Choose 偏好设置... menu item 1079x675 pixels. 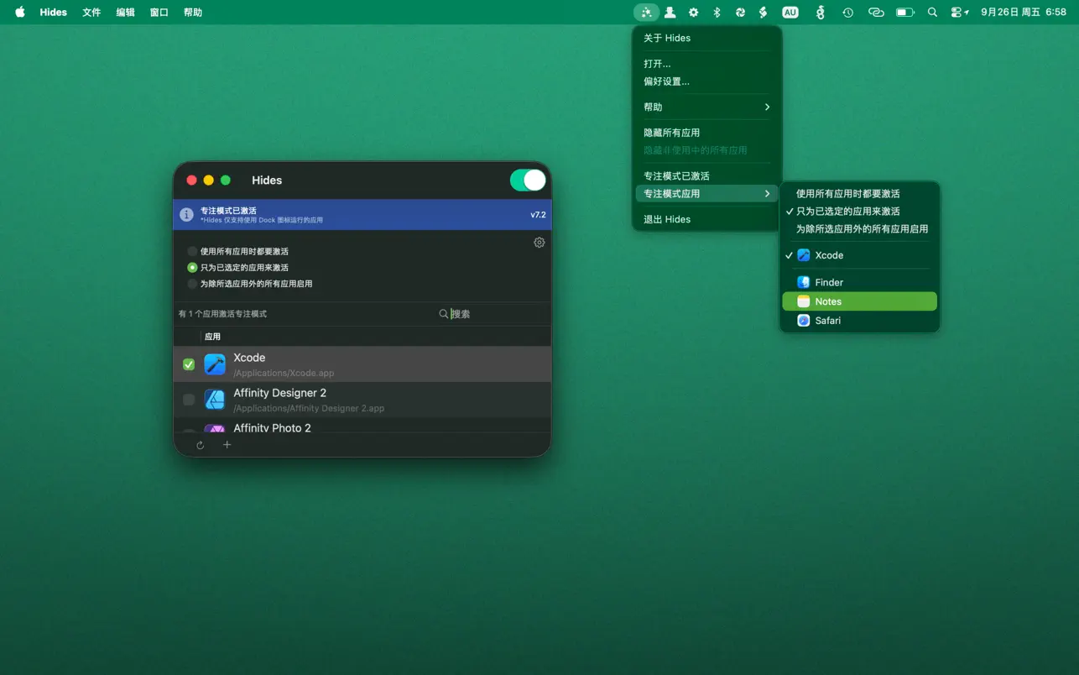706,81
